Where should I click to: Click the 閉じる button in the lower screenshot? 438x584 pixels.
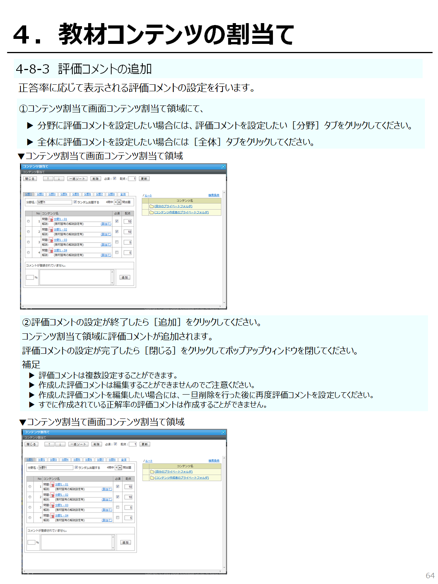coord(31,444)
